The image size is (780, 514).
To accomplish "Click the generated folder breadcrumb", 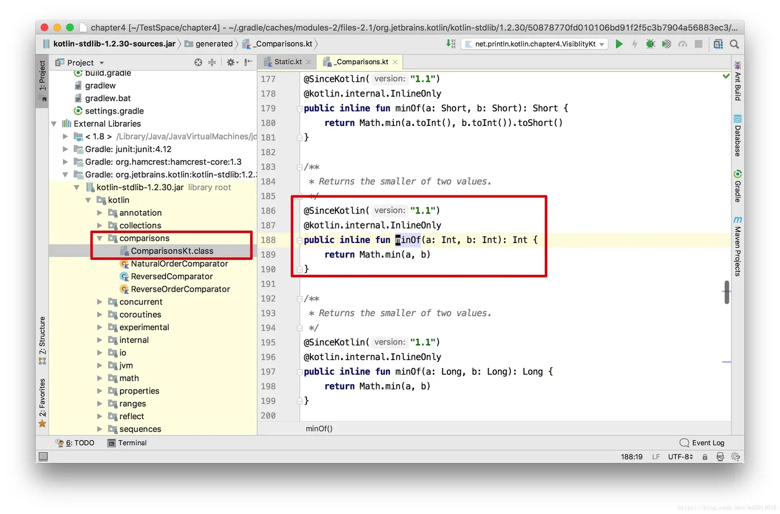I will pyautogui.click(x=208, y=43).
